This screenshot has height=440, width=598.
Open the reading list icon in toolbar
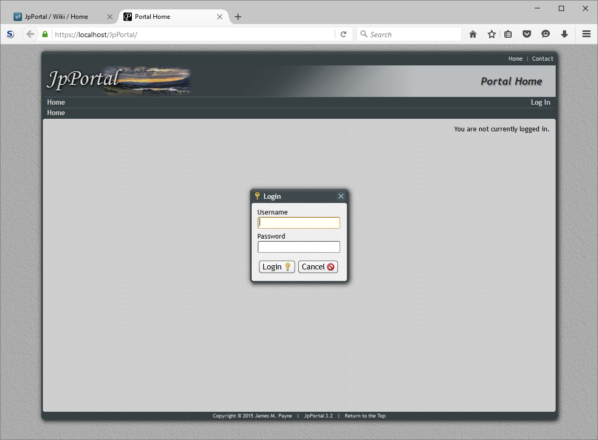[508, 33]
